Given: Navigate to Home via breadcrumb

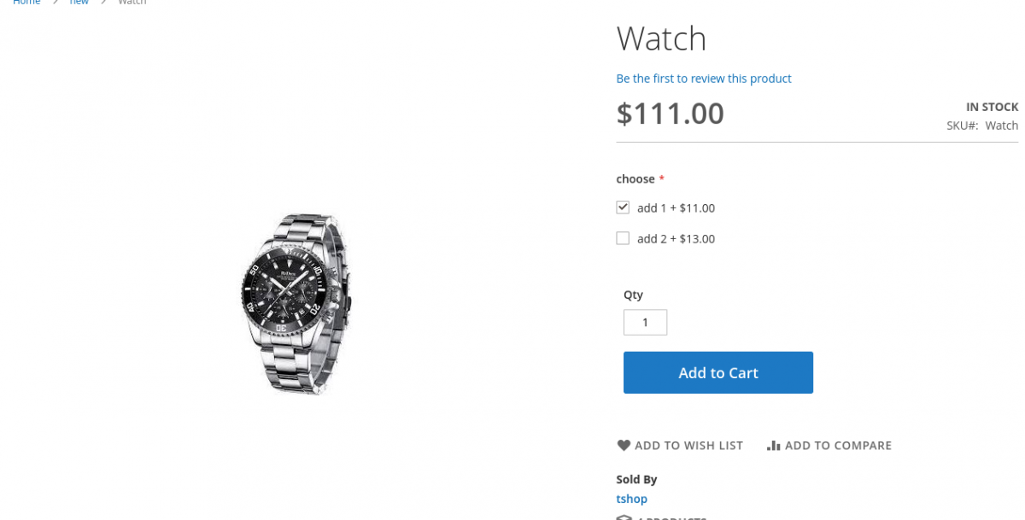Looking at the screenshot, I should (26, 3).
